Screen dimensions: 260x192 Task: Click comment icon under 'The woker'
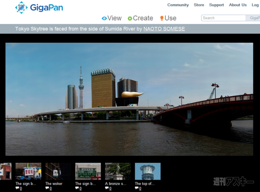click(x=47, y=188)
